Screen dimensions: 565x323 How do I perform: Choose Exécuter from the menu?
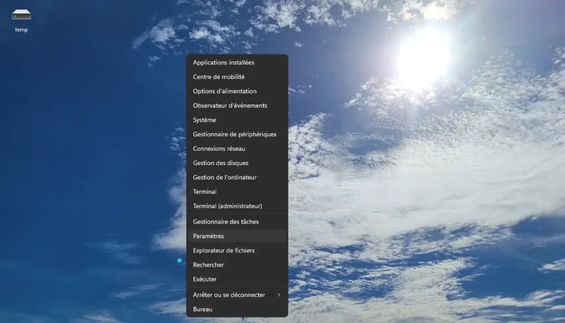(x=237, y=279)
